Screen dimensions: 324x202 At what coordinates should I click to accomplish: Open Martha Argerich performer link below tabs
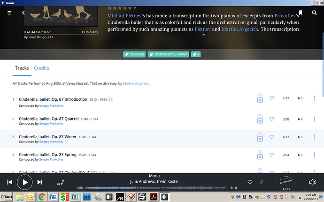point(136,83)
